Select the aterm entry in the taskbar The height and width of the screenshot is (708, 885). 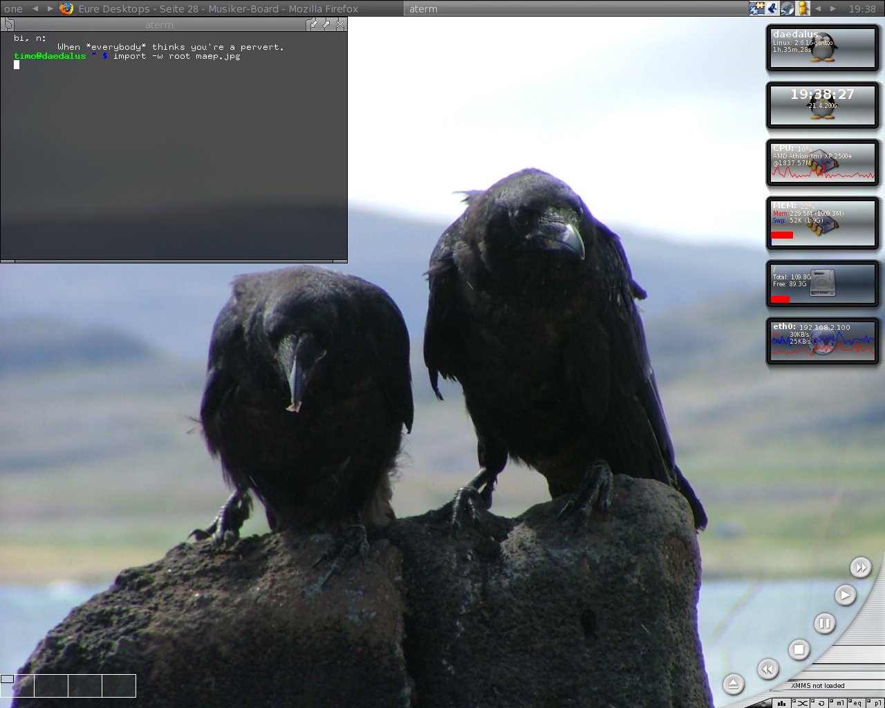(x=423, y=9)
